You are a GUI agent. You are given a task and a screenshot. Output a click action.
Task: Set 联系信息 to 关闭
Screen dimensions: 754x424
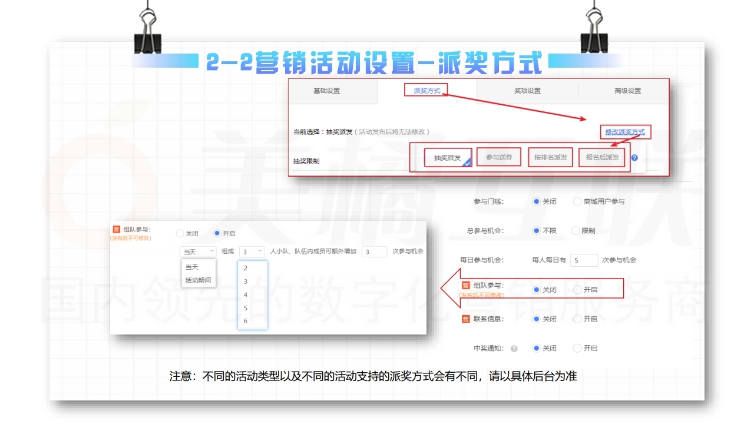pyautogui.click(x=536, y=319)
